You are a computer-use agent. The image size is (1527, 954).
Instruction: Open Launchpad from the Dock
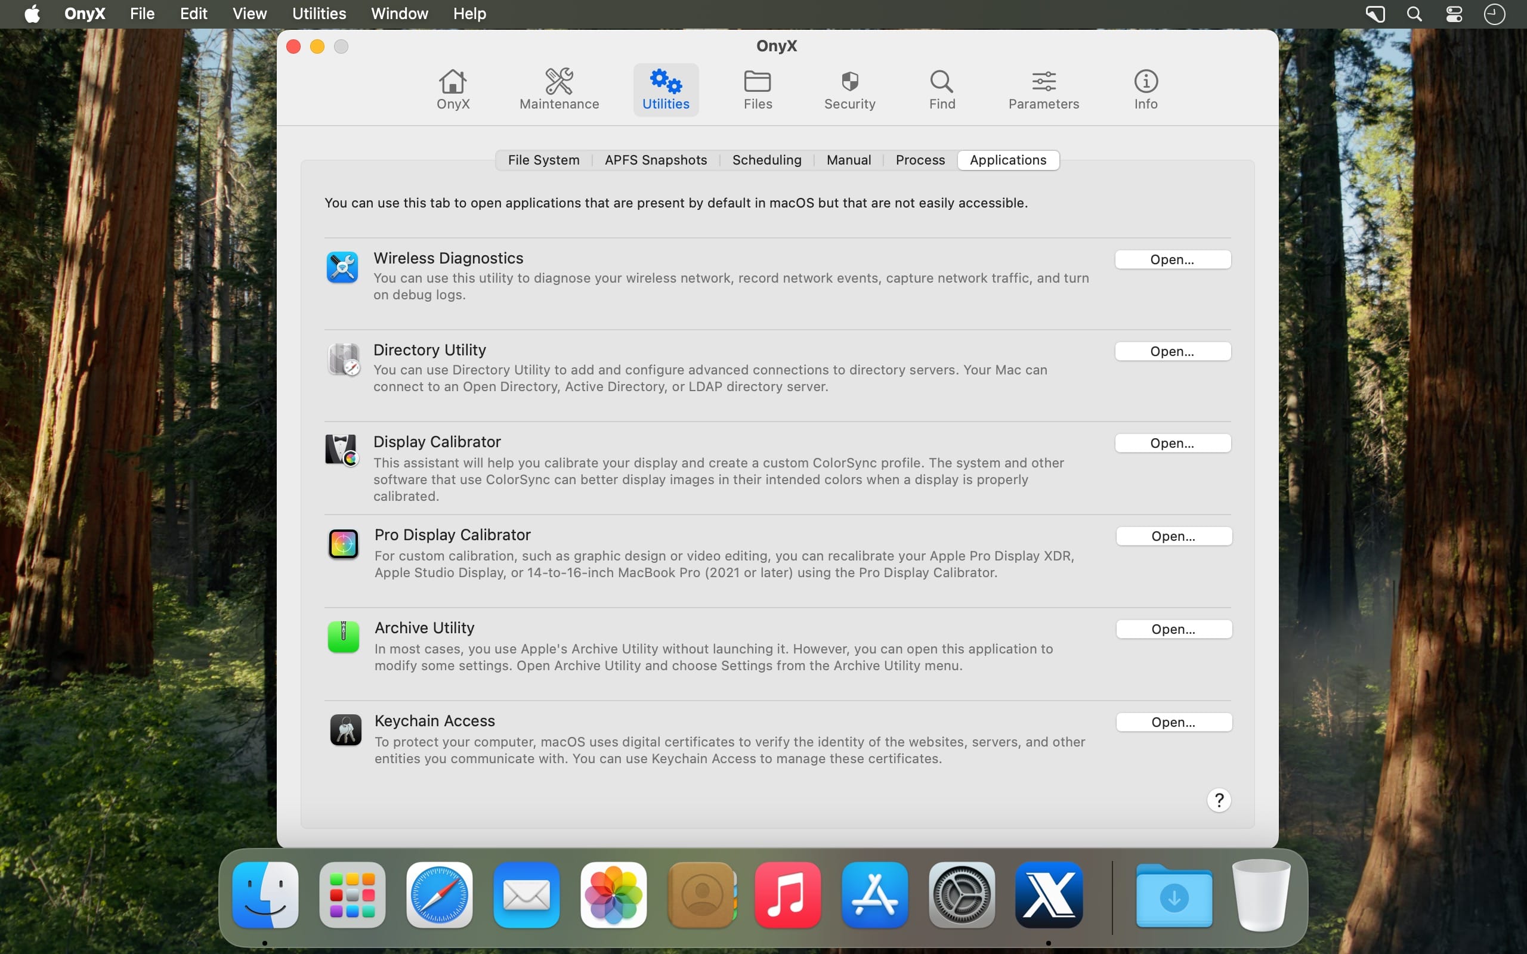(x=352, y=895)
